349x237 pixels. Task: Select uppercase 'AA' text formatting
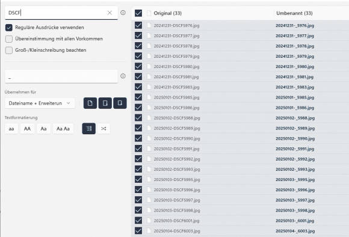click(27, 129)
